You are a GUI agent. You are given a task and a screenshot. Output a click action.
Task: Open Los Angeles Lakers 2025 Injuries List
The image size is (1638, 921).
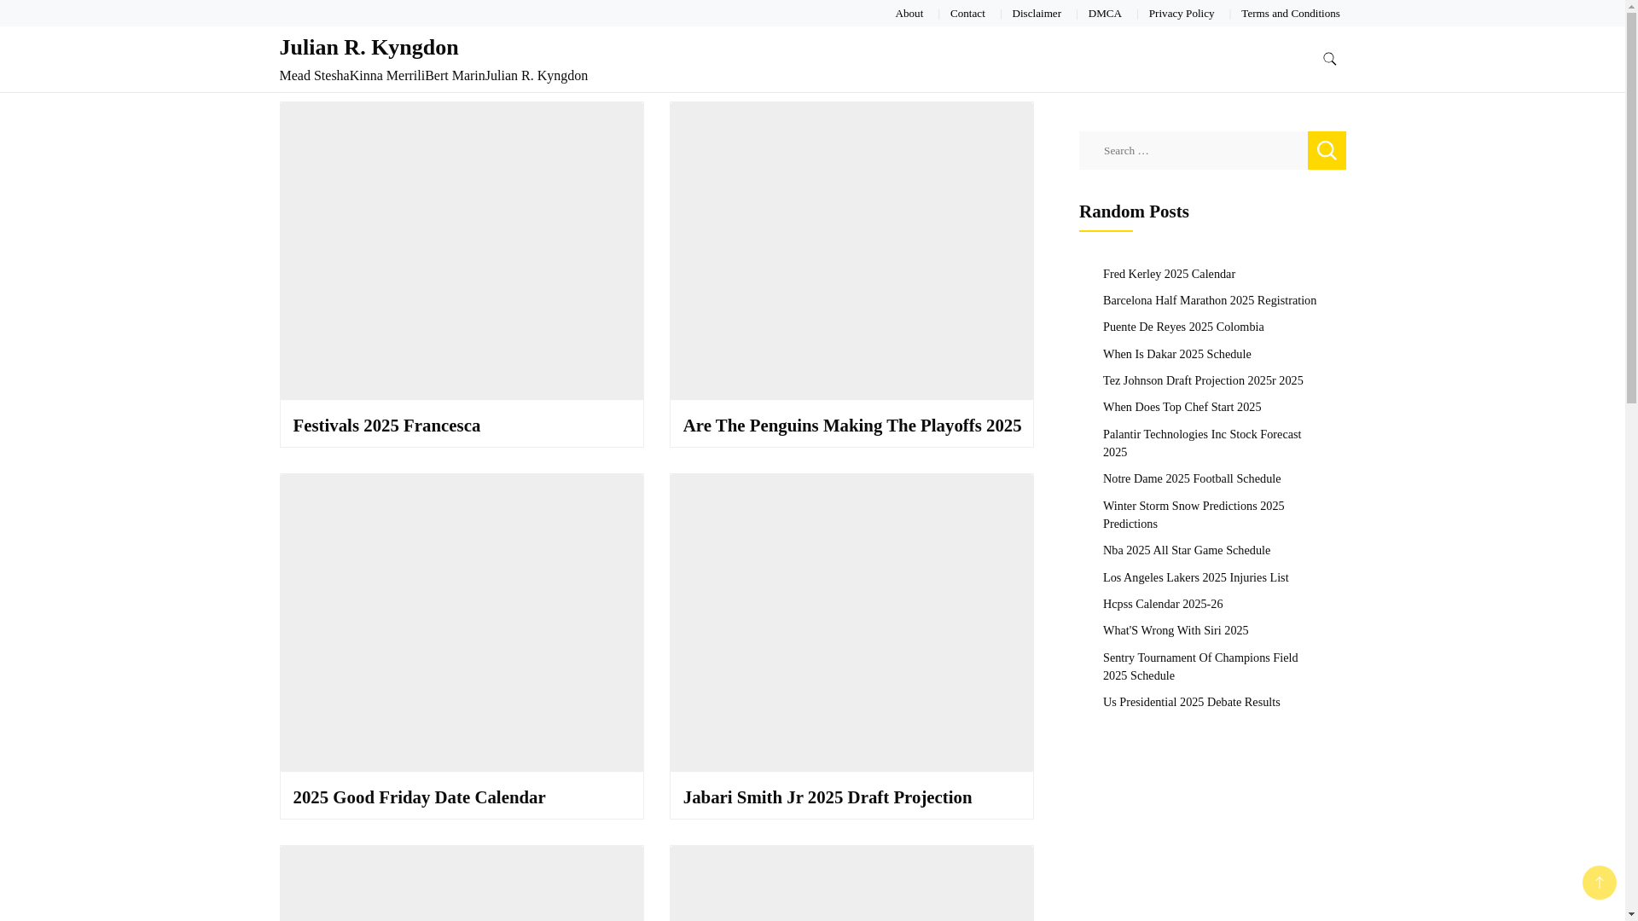(x=1195, y=577)
